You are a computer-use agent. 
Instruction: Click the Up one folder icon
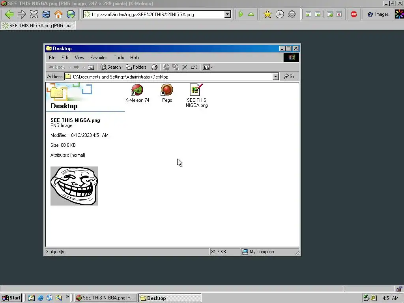click(x=91, y=67)
